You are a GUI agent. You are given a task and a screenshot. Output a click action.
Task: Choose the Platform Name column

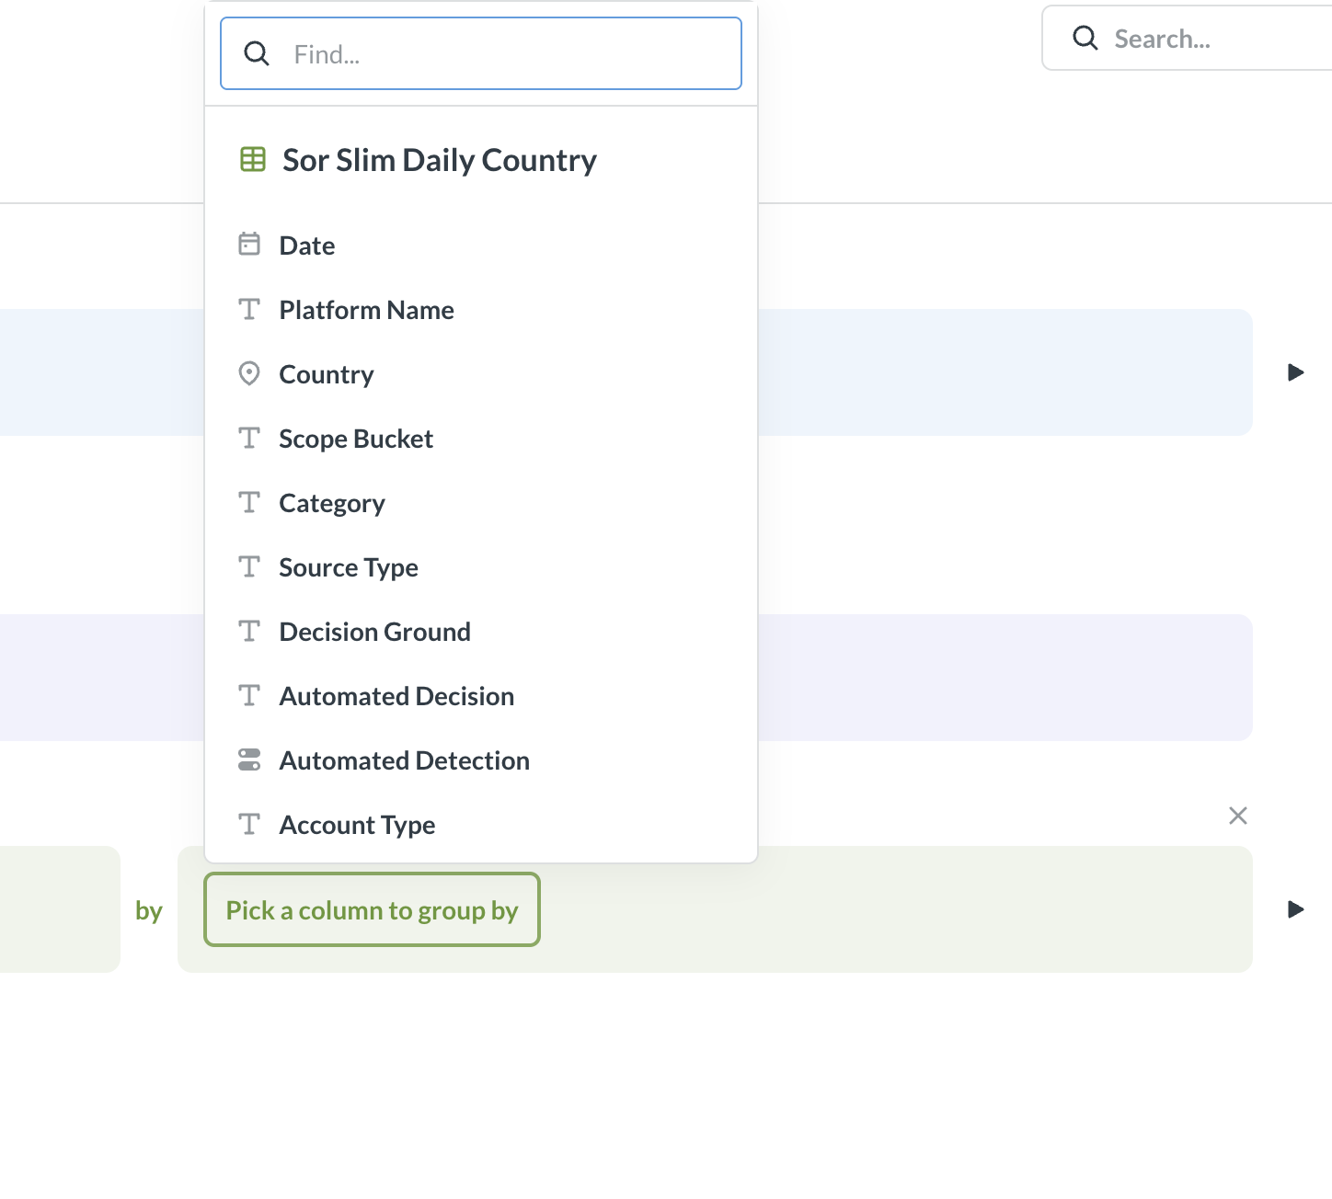coord(481,310)
